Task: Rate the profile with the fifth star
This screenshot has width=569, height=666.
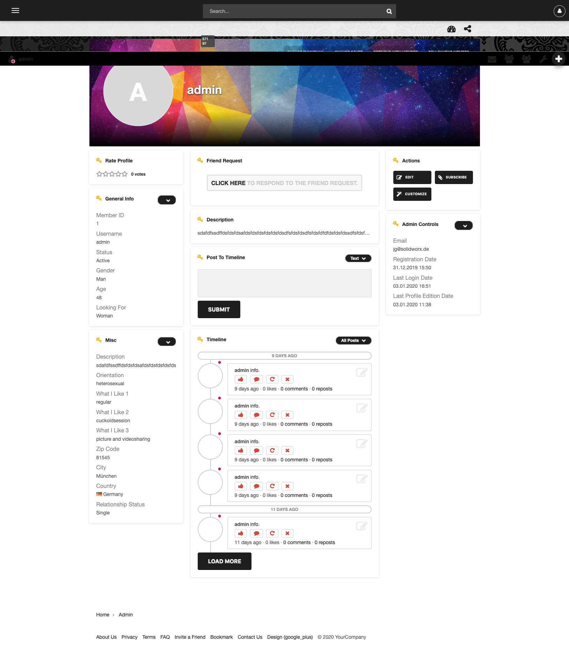Action: click(x=125, y=174)
